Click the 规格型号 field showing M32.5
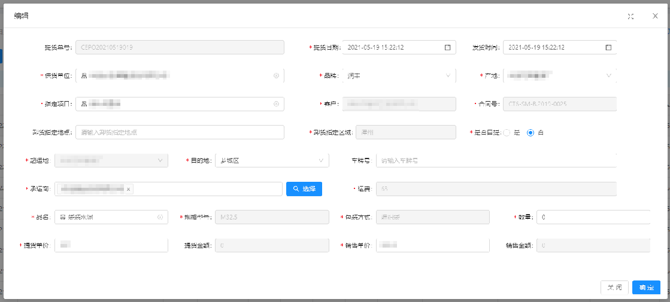The width and height of the screenshot is (670, 302). point(272,217)
